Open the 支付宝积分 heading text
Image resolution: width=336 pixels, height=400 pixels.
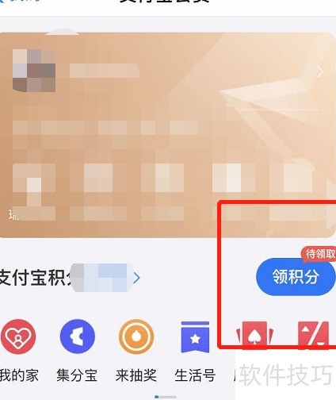pos(36,278)
